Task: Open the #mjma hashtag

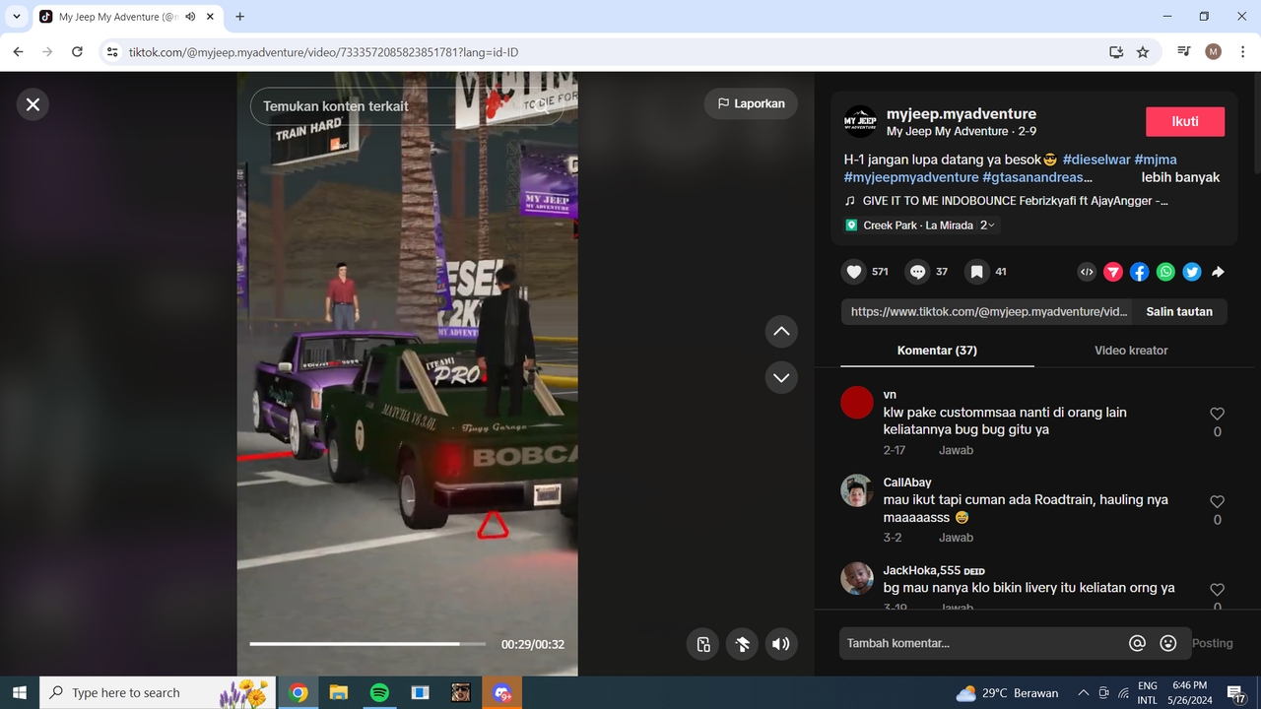Action: click(1156, 160)
